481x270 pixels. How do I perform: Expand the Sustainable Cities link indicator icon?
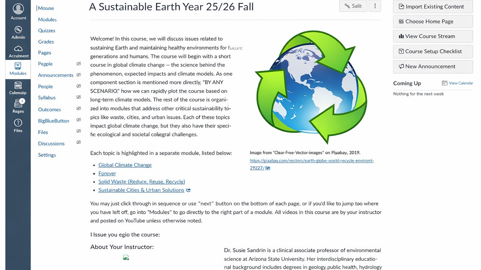188,190
